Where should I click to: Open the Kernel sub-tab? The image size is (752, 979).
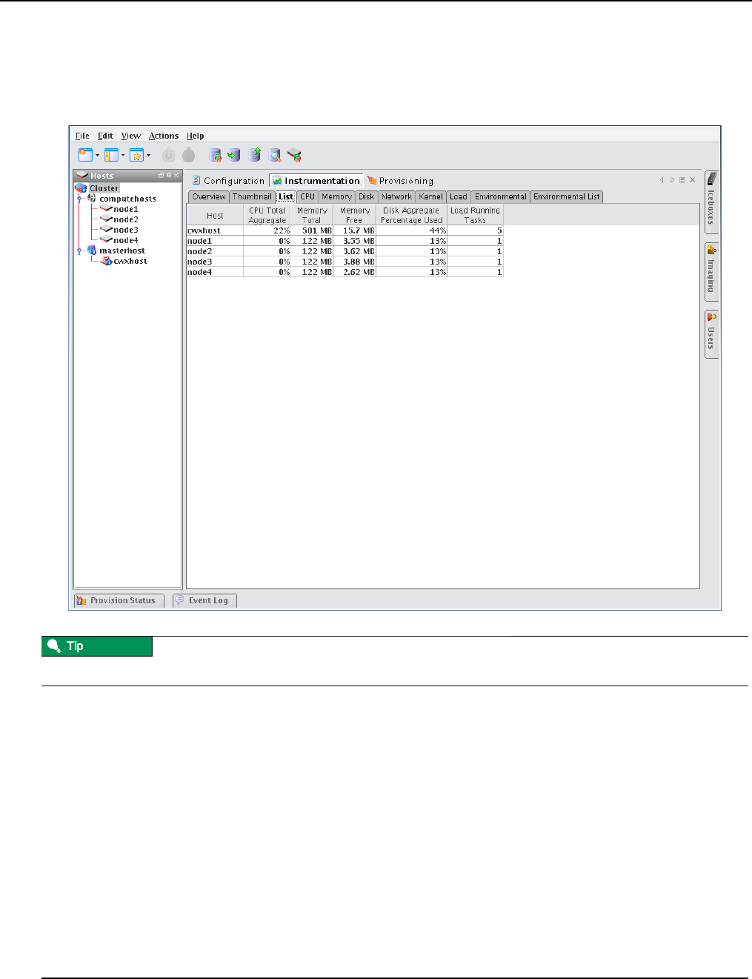(430, 196)
